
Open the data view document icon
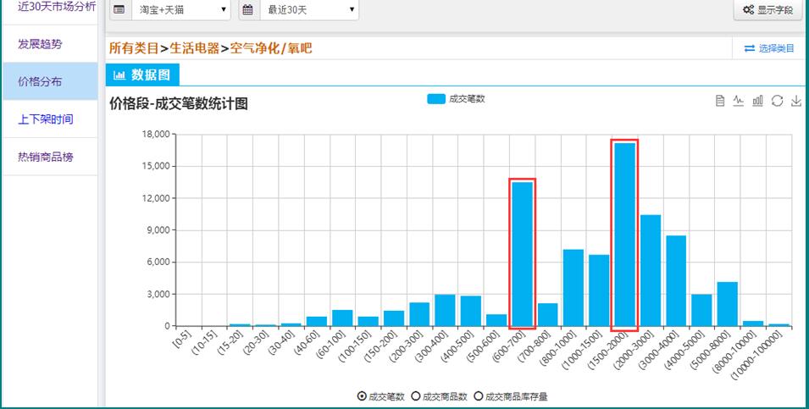click(720, 102)
